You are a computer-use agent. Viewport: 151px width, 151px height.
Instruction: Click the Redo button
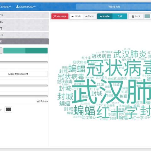[x=89, y=16]
